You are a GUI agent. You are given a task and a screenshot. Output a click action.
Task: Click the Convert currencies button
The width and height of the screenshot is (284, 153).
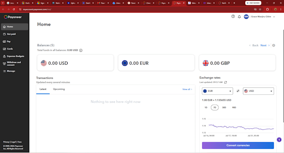238,145
